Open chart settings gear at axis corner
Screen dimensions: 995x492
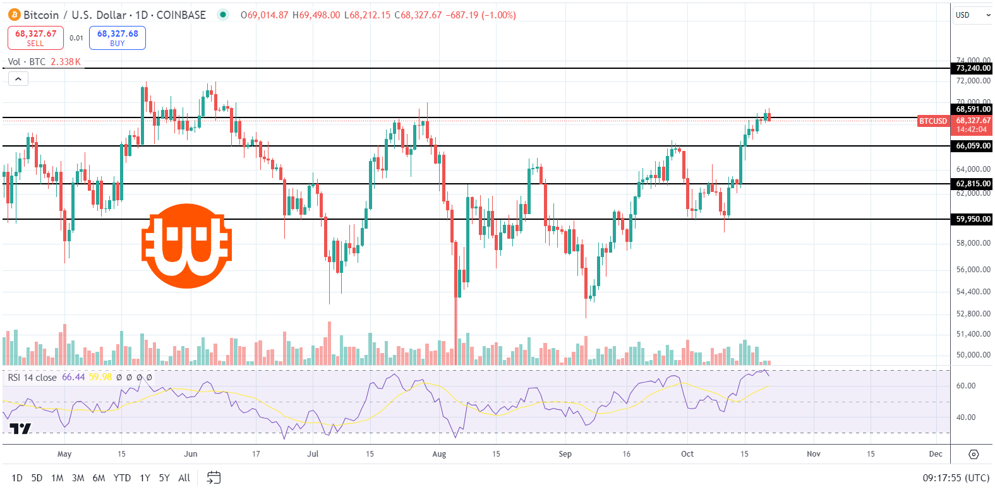point(974,454)
